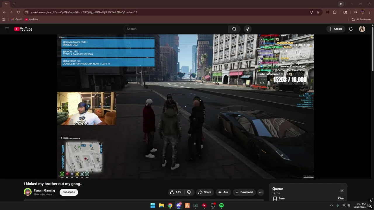The height and width of the screenshot is (210, 374).
Task: Close the Queue panel
Action: click(342, 190)
